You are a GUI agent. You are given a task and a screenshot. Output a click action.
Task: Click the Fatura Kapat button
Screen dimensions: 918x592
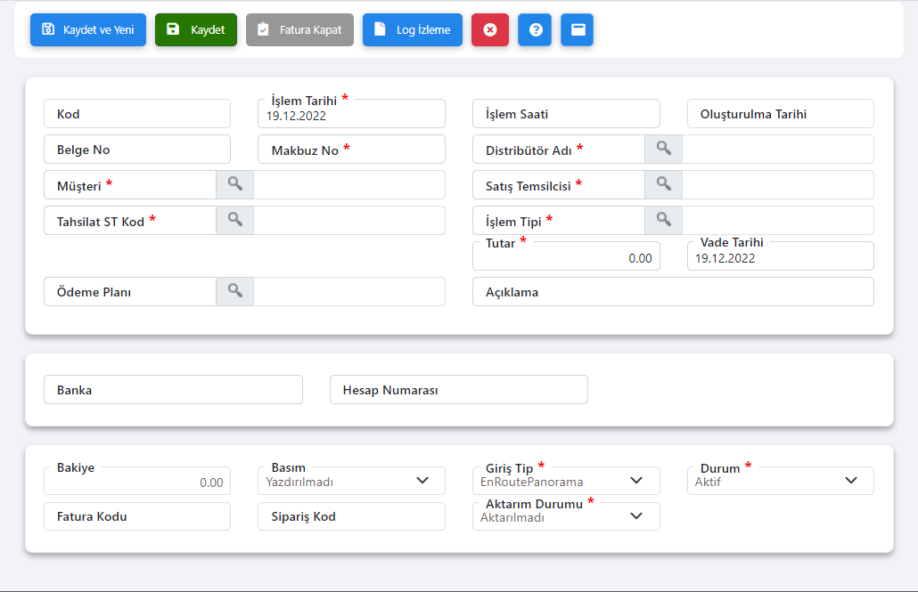coord(299,29)
